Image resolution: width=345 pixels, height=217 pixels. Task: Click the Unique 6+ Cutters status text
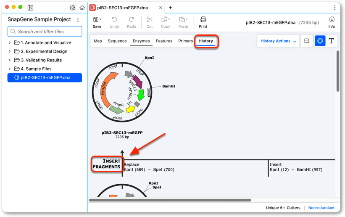click(283, 208)
